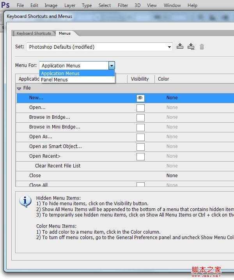This screenshot has height=280, width=234.
Task: Open the Set dropdown Photoshop Defaults
Action: [99, 47]
